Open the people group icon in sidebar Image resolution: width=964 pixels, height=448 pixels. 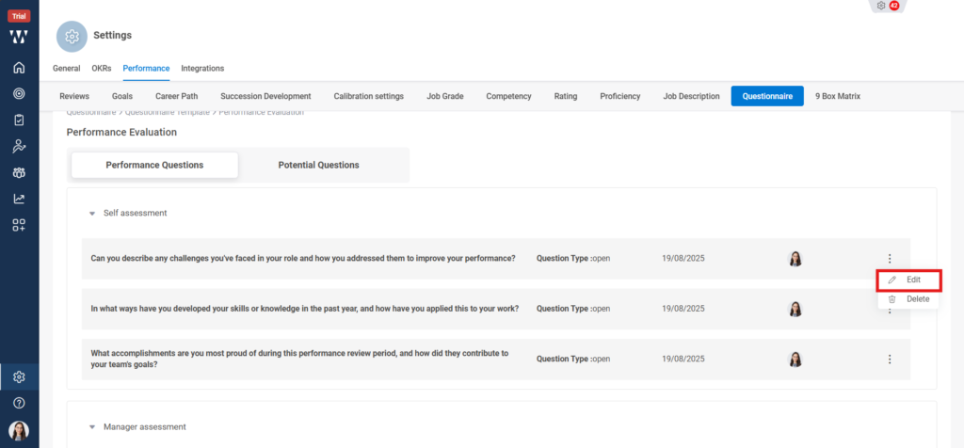click(x=19, y=172)
